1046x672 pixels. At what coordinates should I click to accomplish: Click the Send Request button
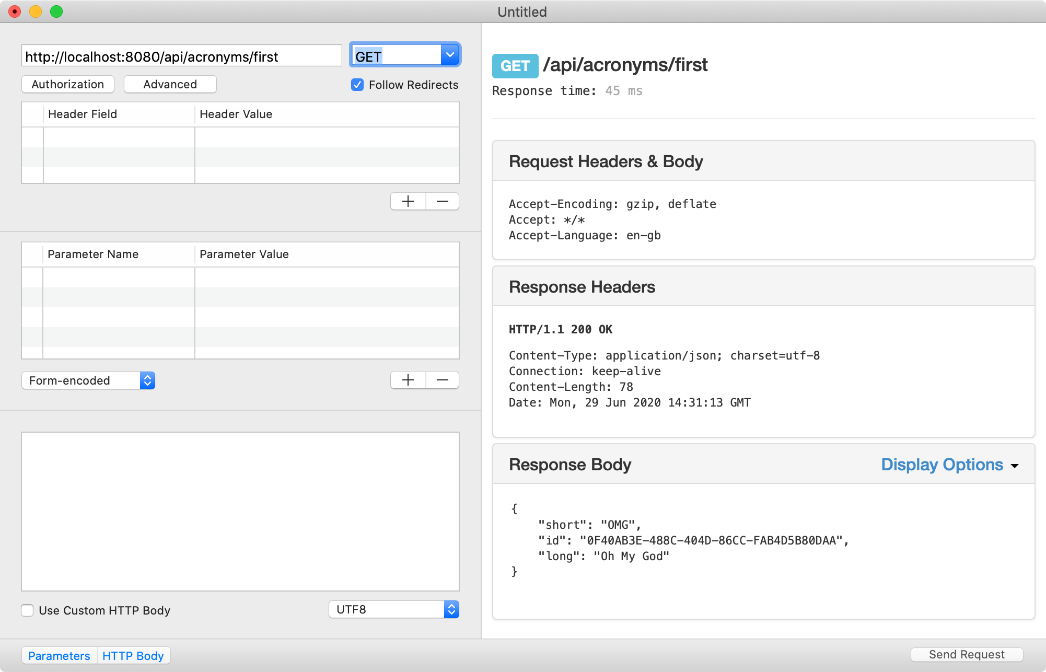pos(967,654)
